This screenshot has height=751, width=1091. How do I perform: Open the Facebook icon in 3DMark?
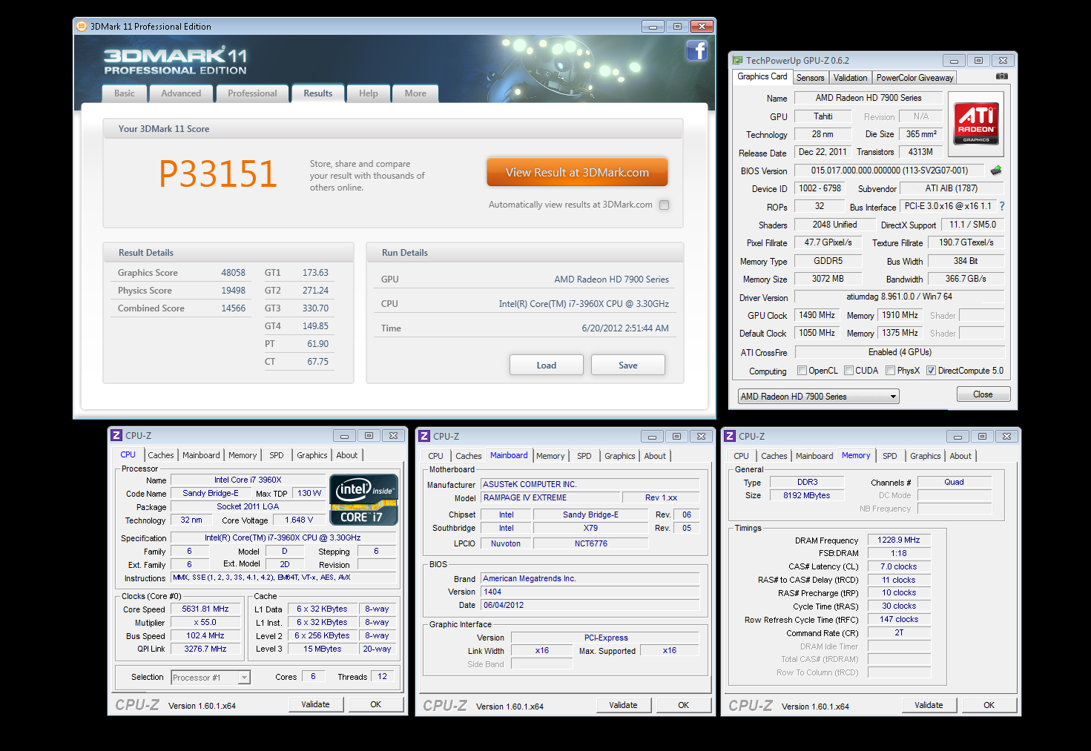(x=696, y=50)
